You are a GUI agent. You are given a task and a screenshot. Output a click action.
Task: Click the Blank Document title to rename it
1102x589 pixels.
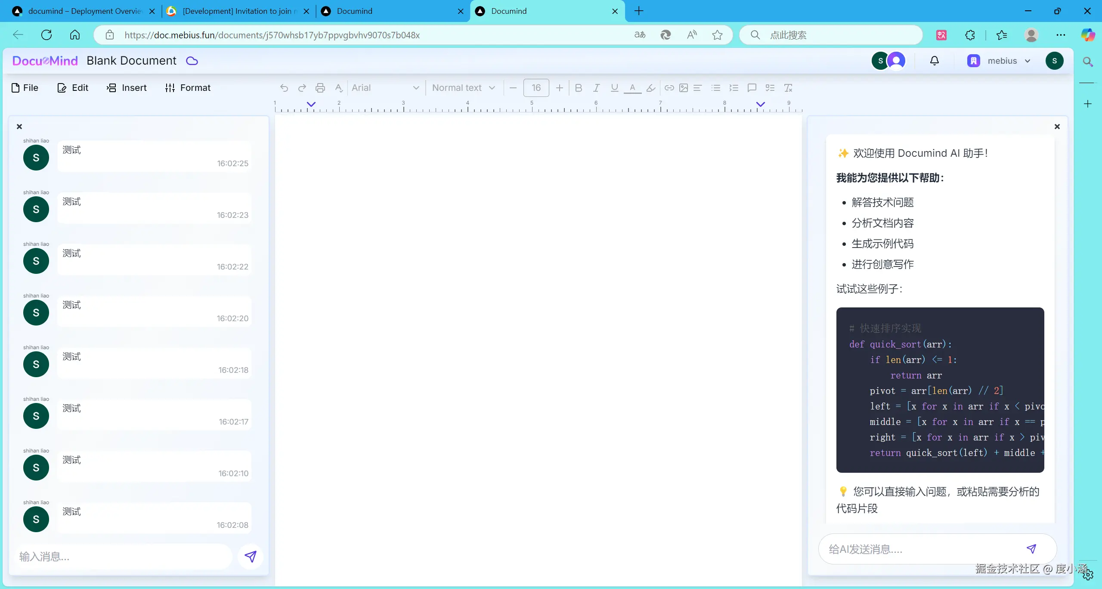click(x=131, y=61)
